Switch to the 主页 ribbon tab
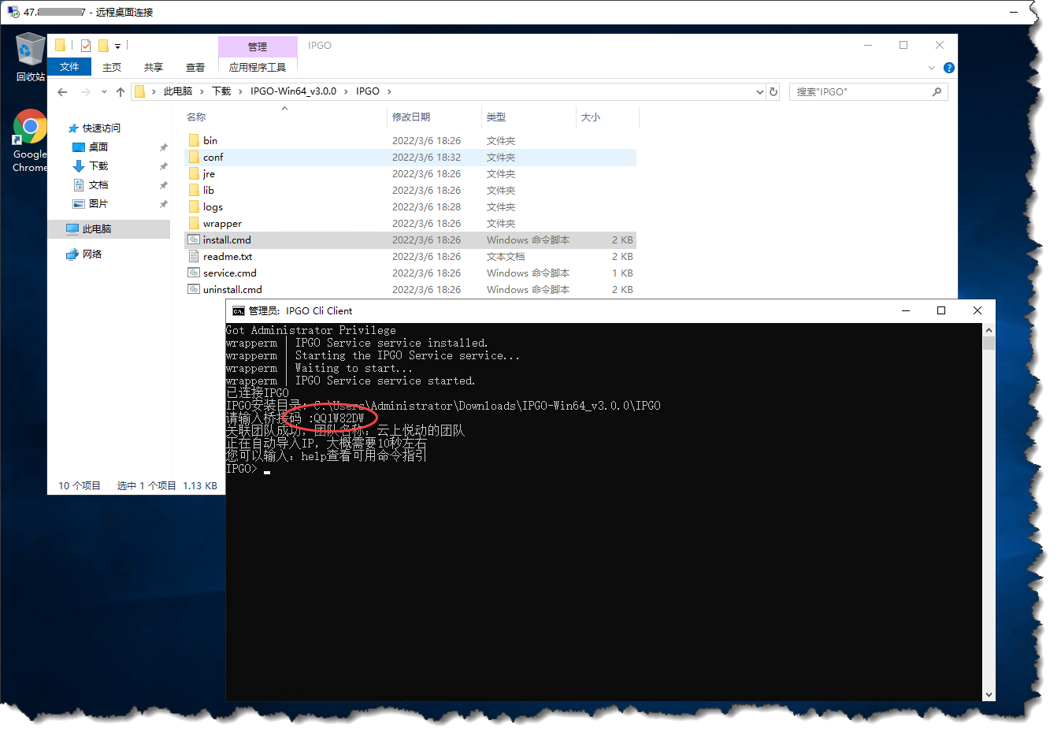The width and height of the screenshot is (1061, 739). 112,68
